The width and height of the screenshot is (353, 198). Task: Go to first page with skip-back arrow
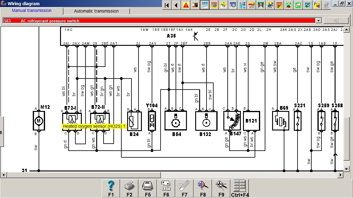coord(167,5)
